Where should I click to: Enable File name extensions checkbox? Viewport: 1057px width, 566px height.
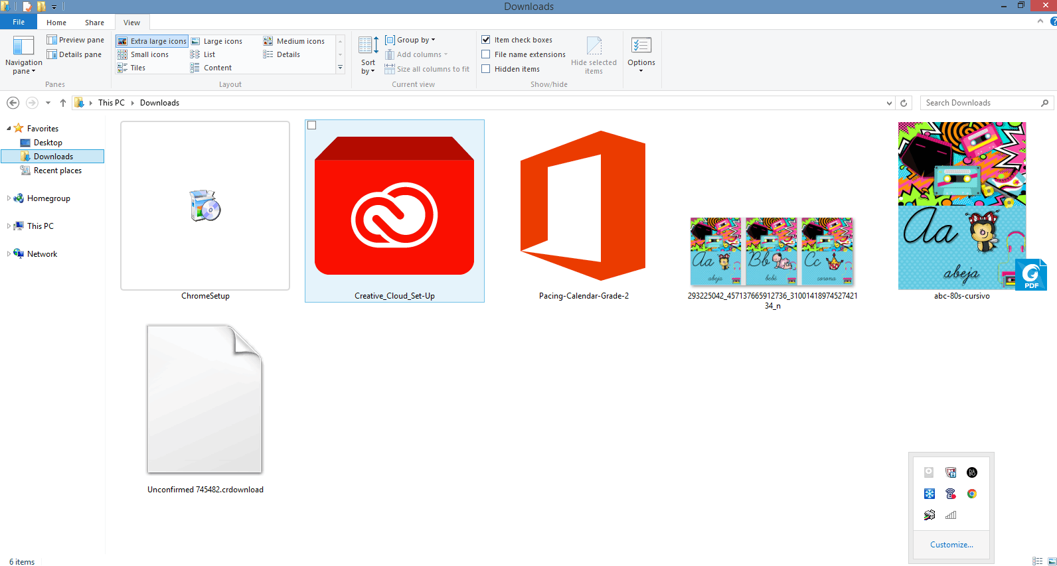coord(486,54)
